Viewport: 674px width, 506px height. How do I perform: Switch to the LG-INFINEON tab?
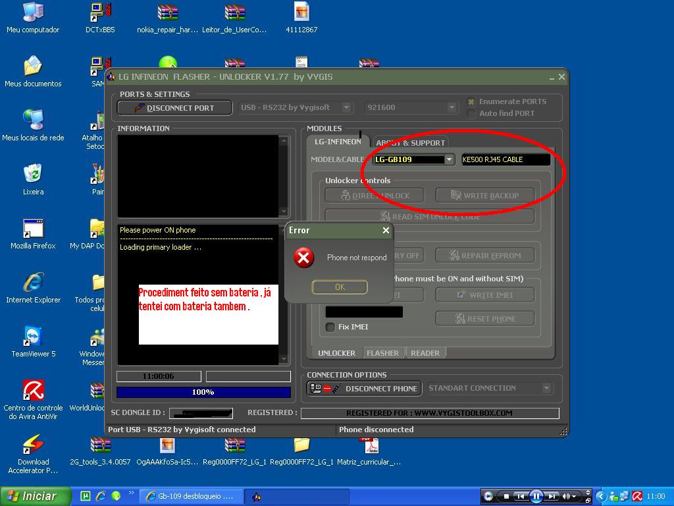click(x=338, y=142)
